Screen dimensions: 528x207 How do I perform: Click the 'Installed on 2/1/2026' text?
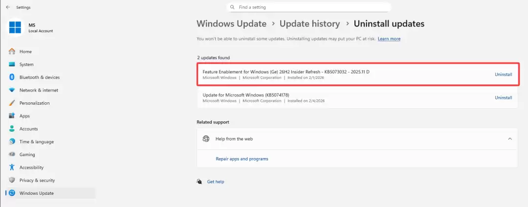pos(306,77)
